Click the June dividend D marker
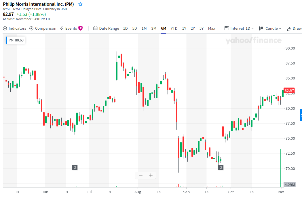Image resolution: width=302 pixels, height=197 pixels. coord(75,167)
